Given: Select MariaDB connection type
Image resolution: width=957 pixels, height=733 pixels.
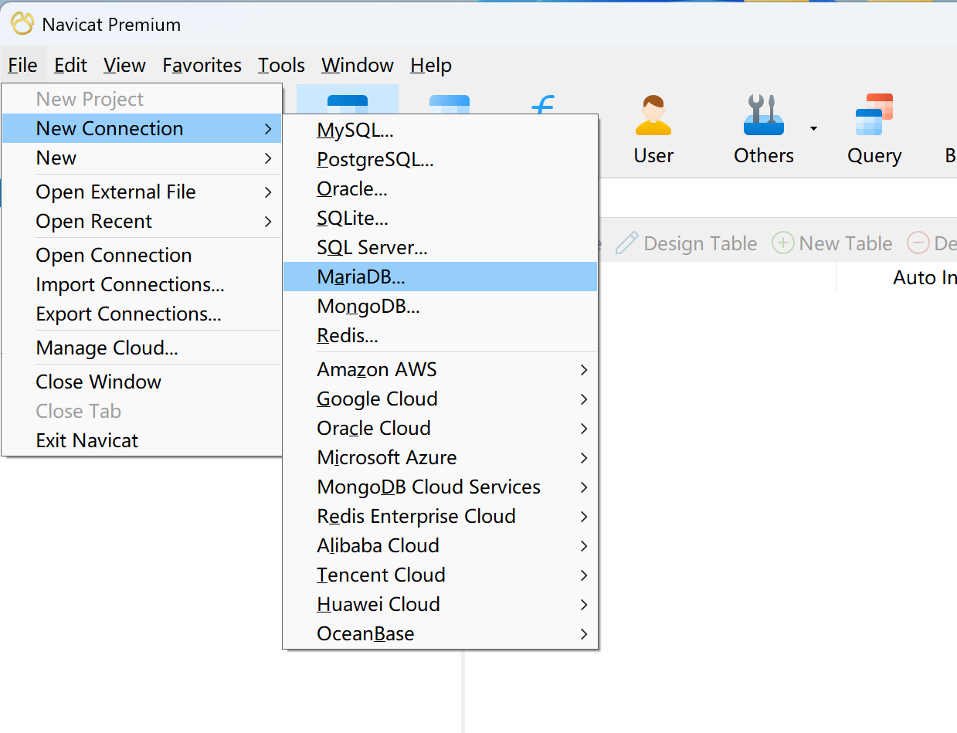Looking at the screenshot, I should pyautogui.click(x=440, y=277).
